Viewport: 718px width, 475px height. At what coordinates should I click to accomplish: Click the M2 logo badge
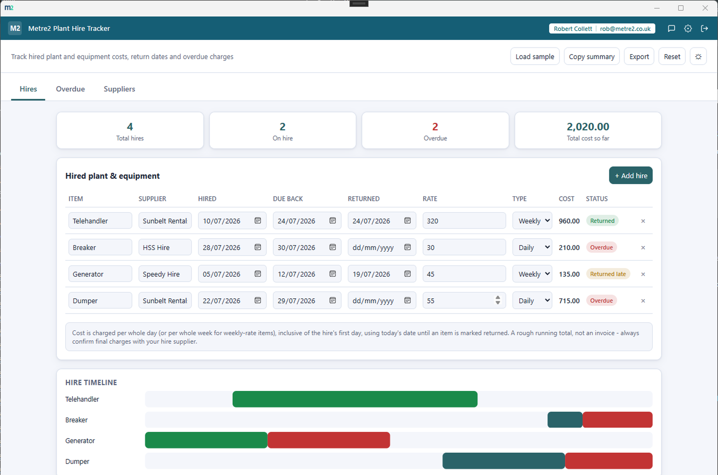15,28
